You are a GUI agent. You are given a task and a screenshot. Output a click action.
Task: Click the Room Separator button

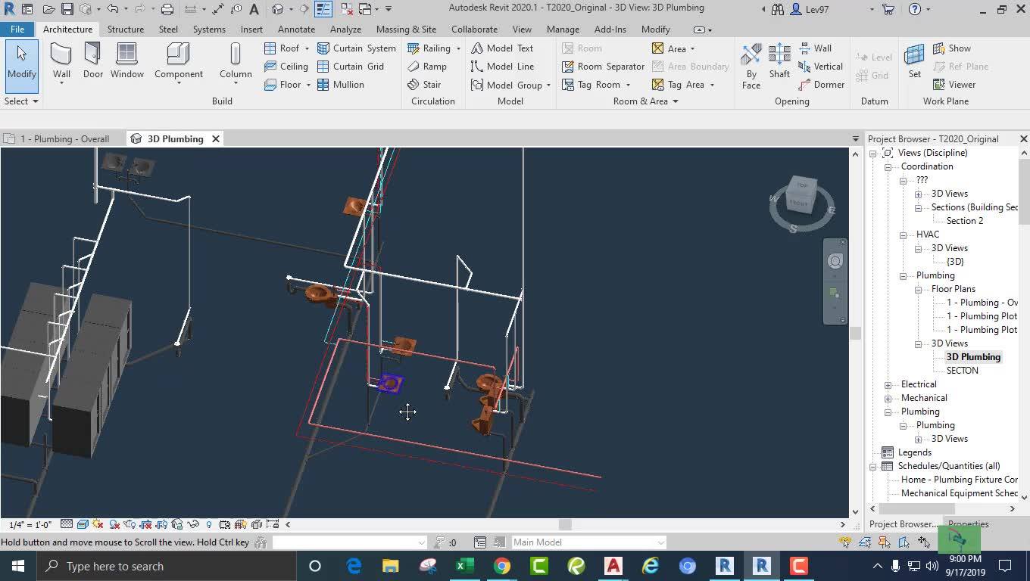point(603,67)
